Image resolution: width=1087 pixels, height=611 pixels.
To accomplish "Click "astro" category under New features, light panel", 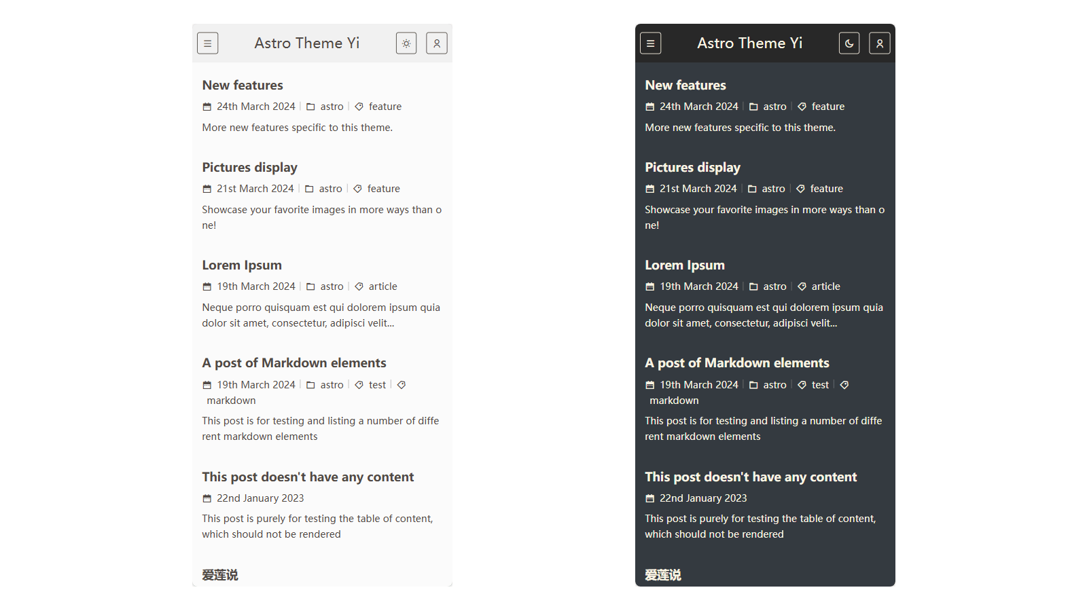I will (332, 107).
